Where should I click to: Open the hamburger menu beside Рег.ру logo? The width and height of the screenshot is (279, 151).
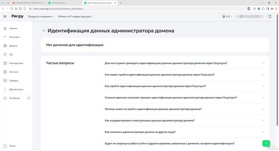[5, 16]
